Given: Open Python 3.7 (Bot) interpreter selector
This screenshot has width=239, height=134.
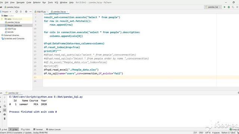Looking at the screenshot, I should click(x=228, y=133).
